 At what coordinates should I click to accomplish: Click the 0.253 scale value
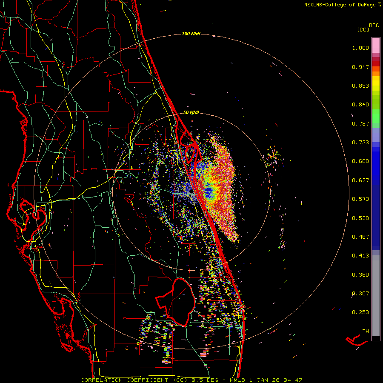pos(360,312)
